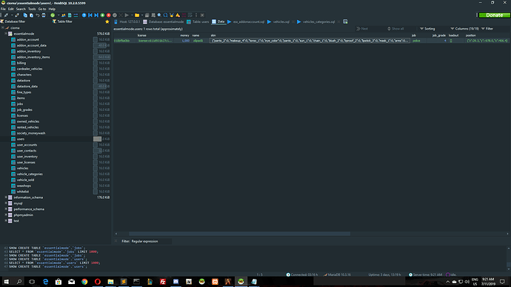
Task: Click the red delete row icon
Action: coord(109,16)
